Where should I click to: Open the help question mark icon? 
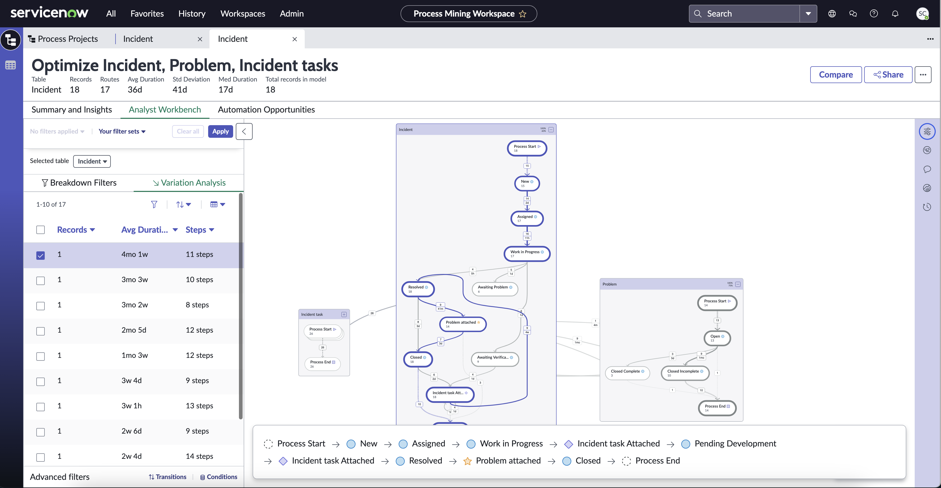pyautogui.click(x=874, y=13)
